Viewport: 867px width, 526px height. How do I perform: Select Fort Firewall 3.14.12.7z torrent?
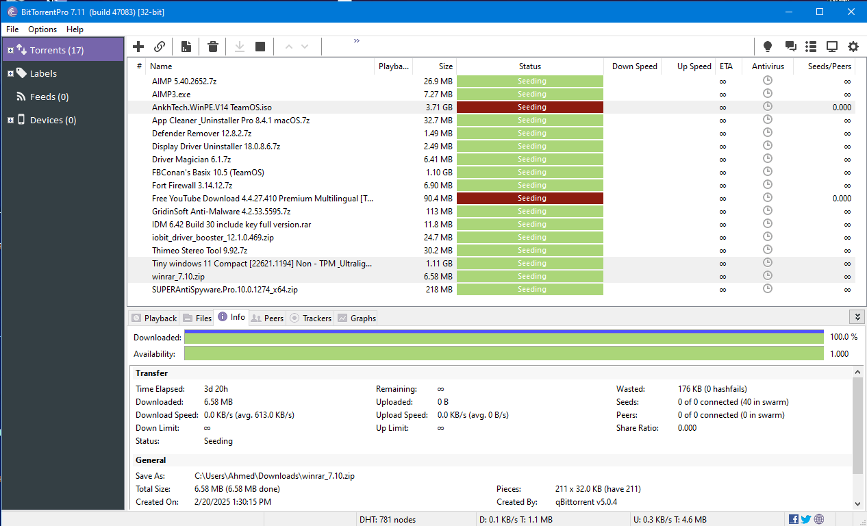(491, 185)
